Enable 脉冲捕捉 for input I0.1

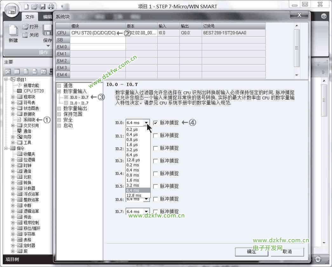pyautogui.click(x=155, y=136)
